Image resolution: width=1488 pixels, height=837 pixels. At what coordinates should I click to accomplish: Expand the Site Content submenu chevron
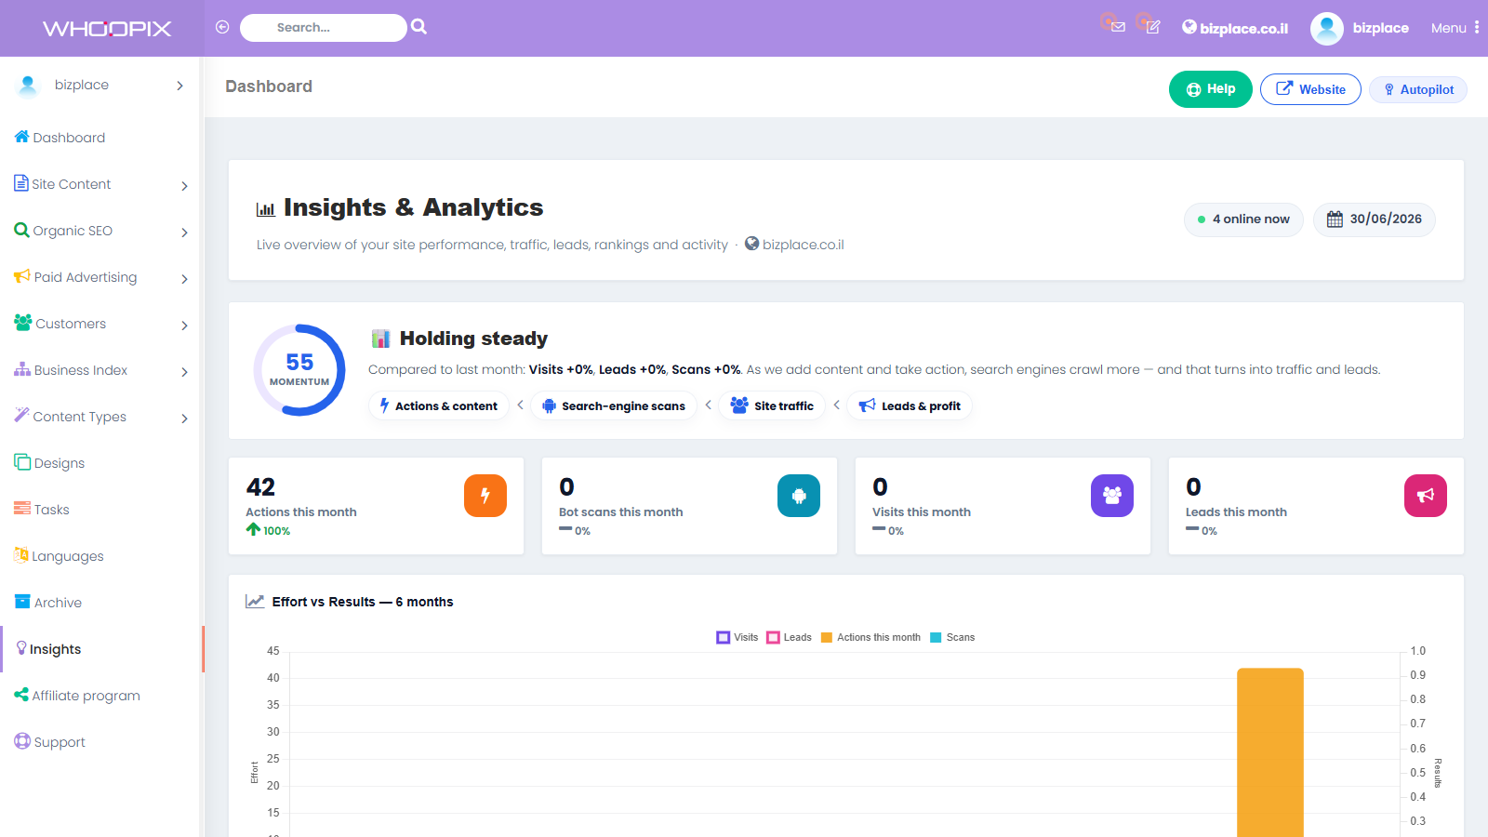184,186
